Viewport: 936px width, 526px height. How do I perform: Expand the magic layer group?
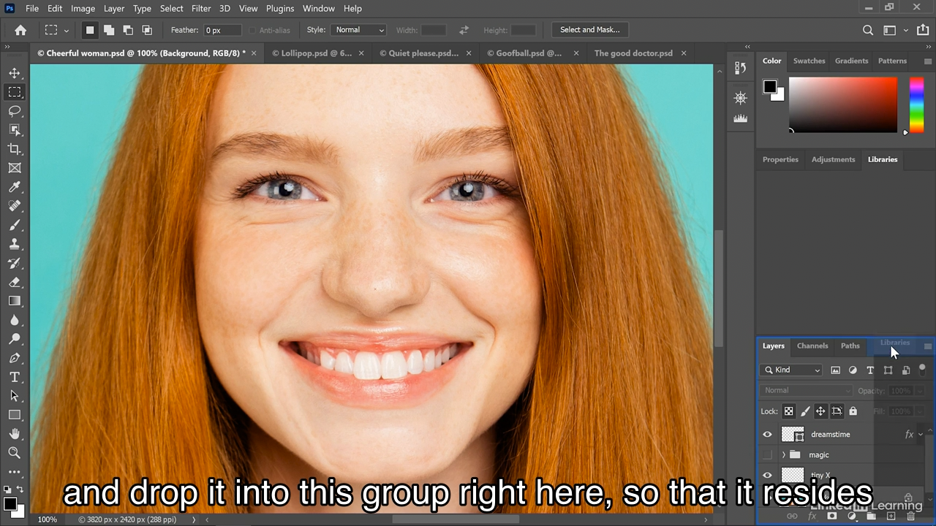point(784,455)
